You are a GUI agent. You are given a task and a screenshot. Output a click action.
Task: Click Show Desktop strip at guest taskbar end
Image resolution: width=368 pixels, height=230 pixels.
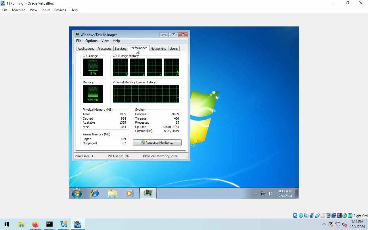coord(297,193)
